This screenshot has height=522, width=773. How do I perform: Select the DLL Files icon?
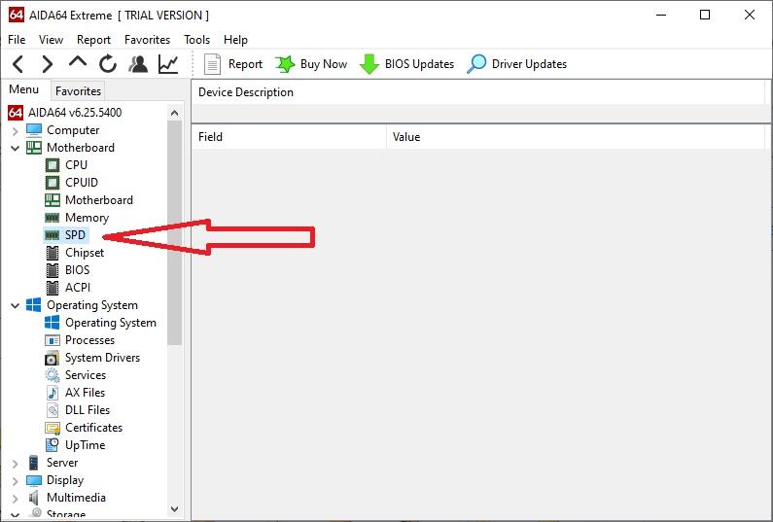53,410
